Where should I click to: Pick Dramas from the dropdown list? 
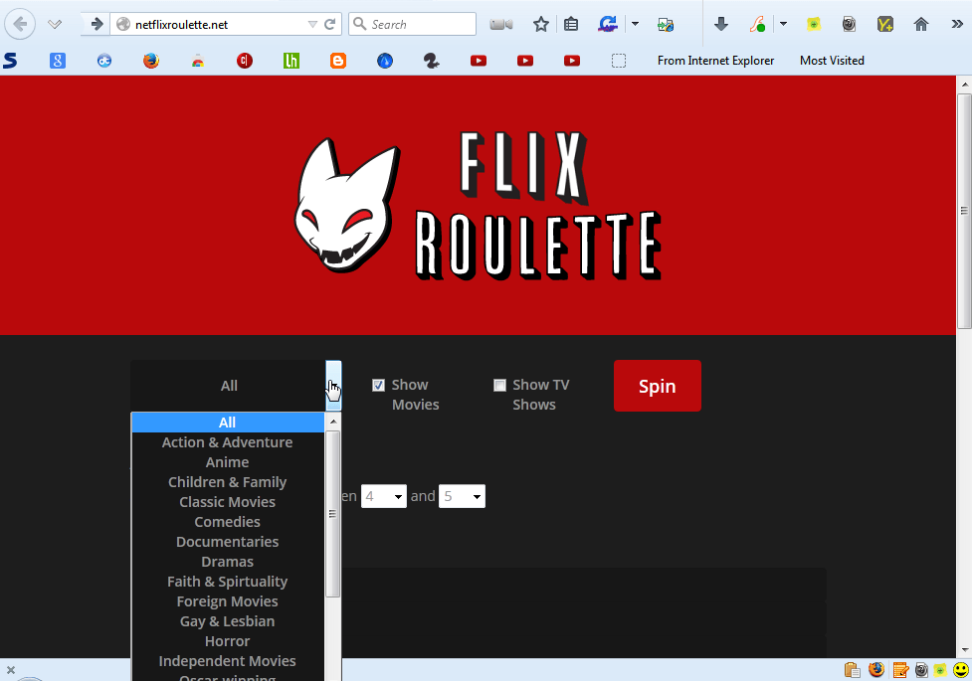(x=228, y=562)
